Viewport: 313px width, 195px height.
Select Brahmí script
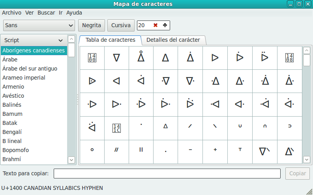(x=34, y=159)
